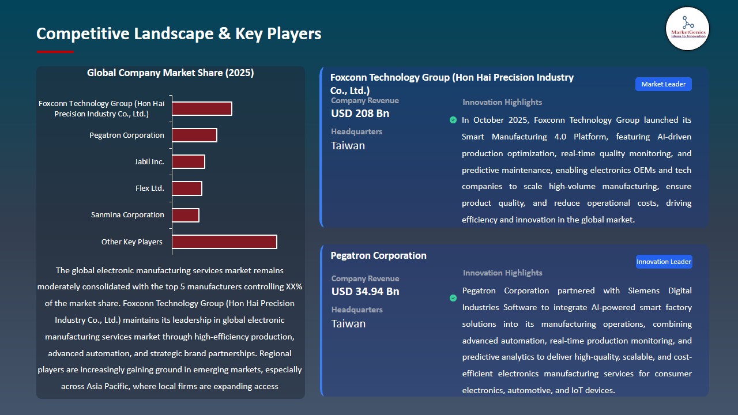Click the MarketGenics logo
This screenshot has width=738, height=415.
point(687,29)
